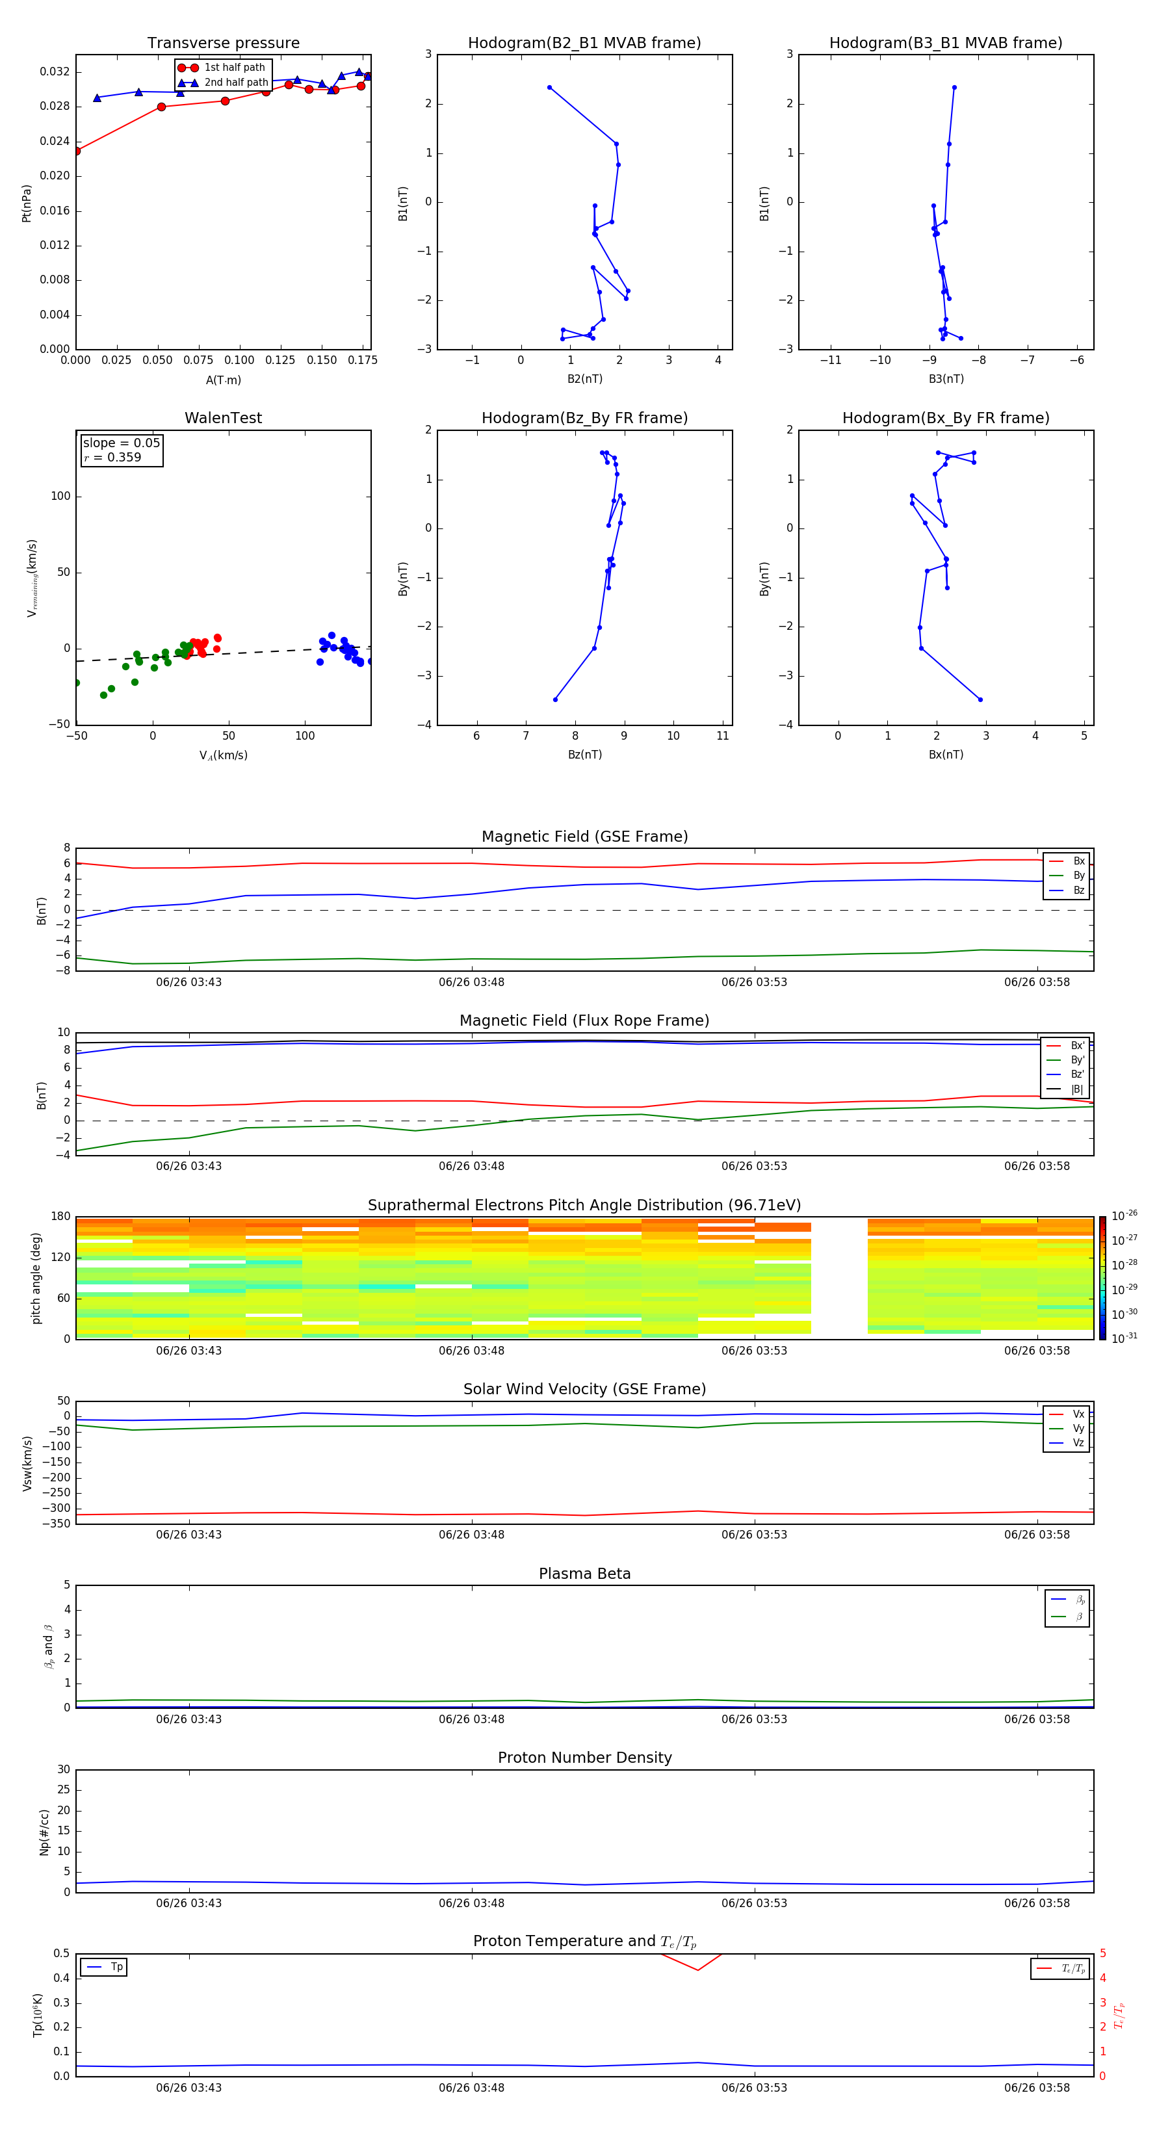Viewport: 1170px width, 2145px height.
Task: Select the β entry in the Plasma Beta legend
Action: [x=1067, y=1617]
